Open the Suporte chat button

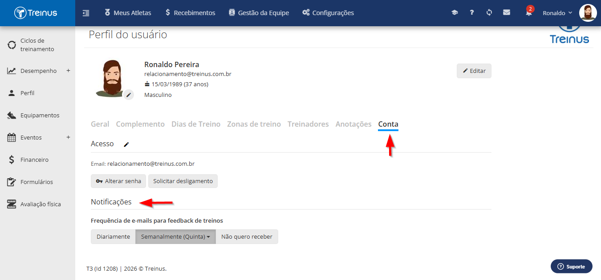(x=572, y=266)
